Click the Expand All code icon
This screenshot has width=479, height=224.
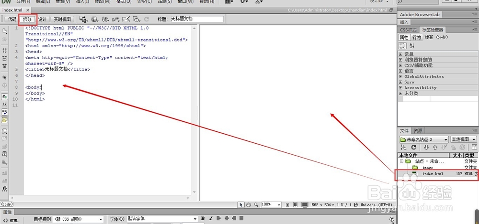[x=5, y=66]
